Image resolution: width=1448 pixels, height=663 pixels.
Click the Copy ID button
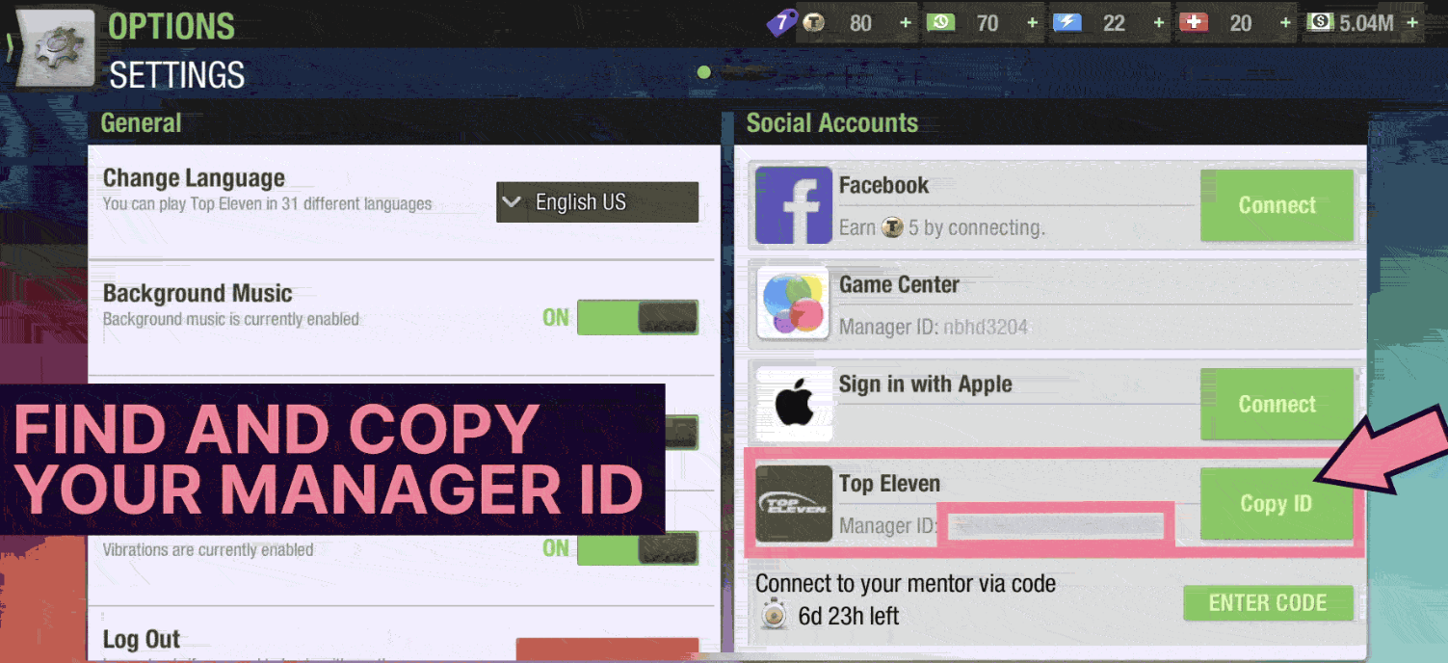click(1277, 504)
